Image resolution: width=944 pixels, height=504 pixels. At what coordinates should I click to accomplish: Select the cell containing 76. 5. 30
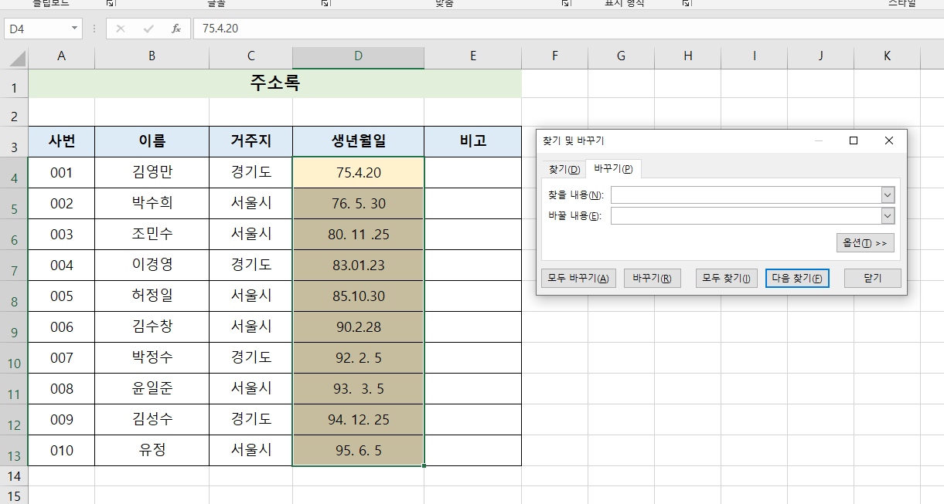tap(358, 203)
